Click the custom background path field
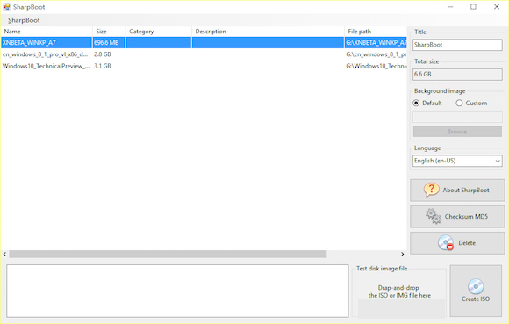The image size is (509, 324). [457, 117]
